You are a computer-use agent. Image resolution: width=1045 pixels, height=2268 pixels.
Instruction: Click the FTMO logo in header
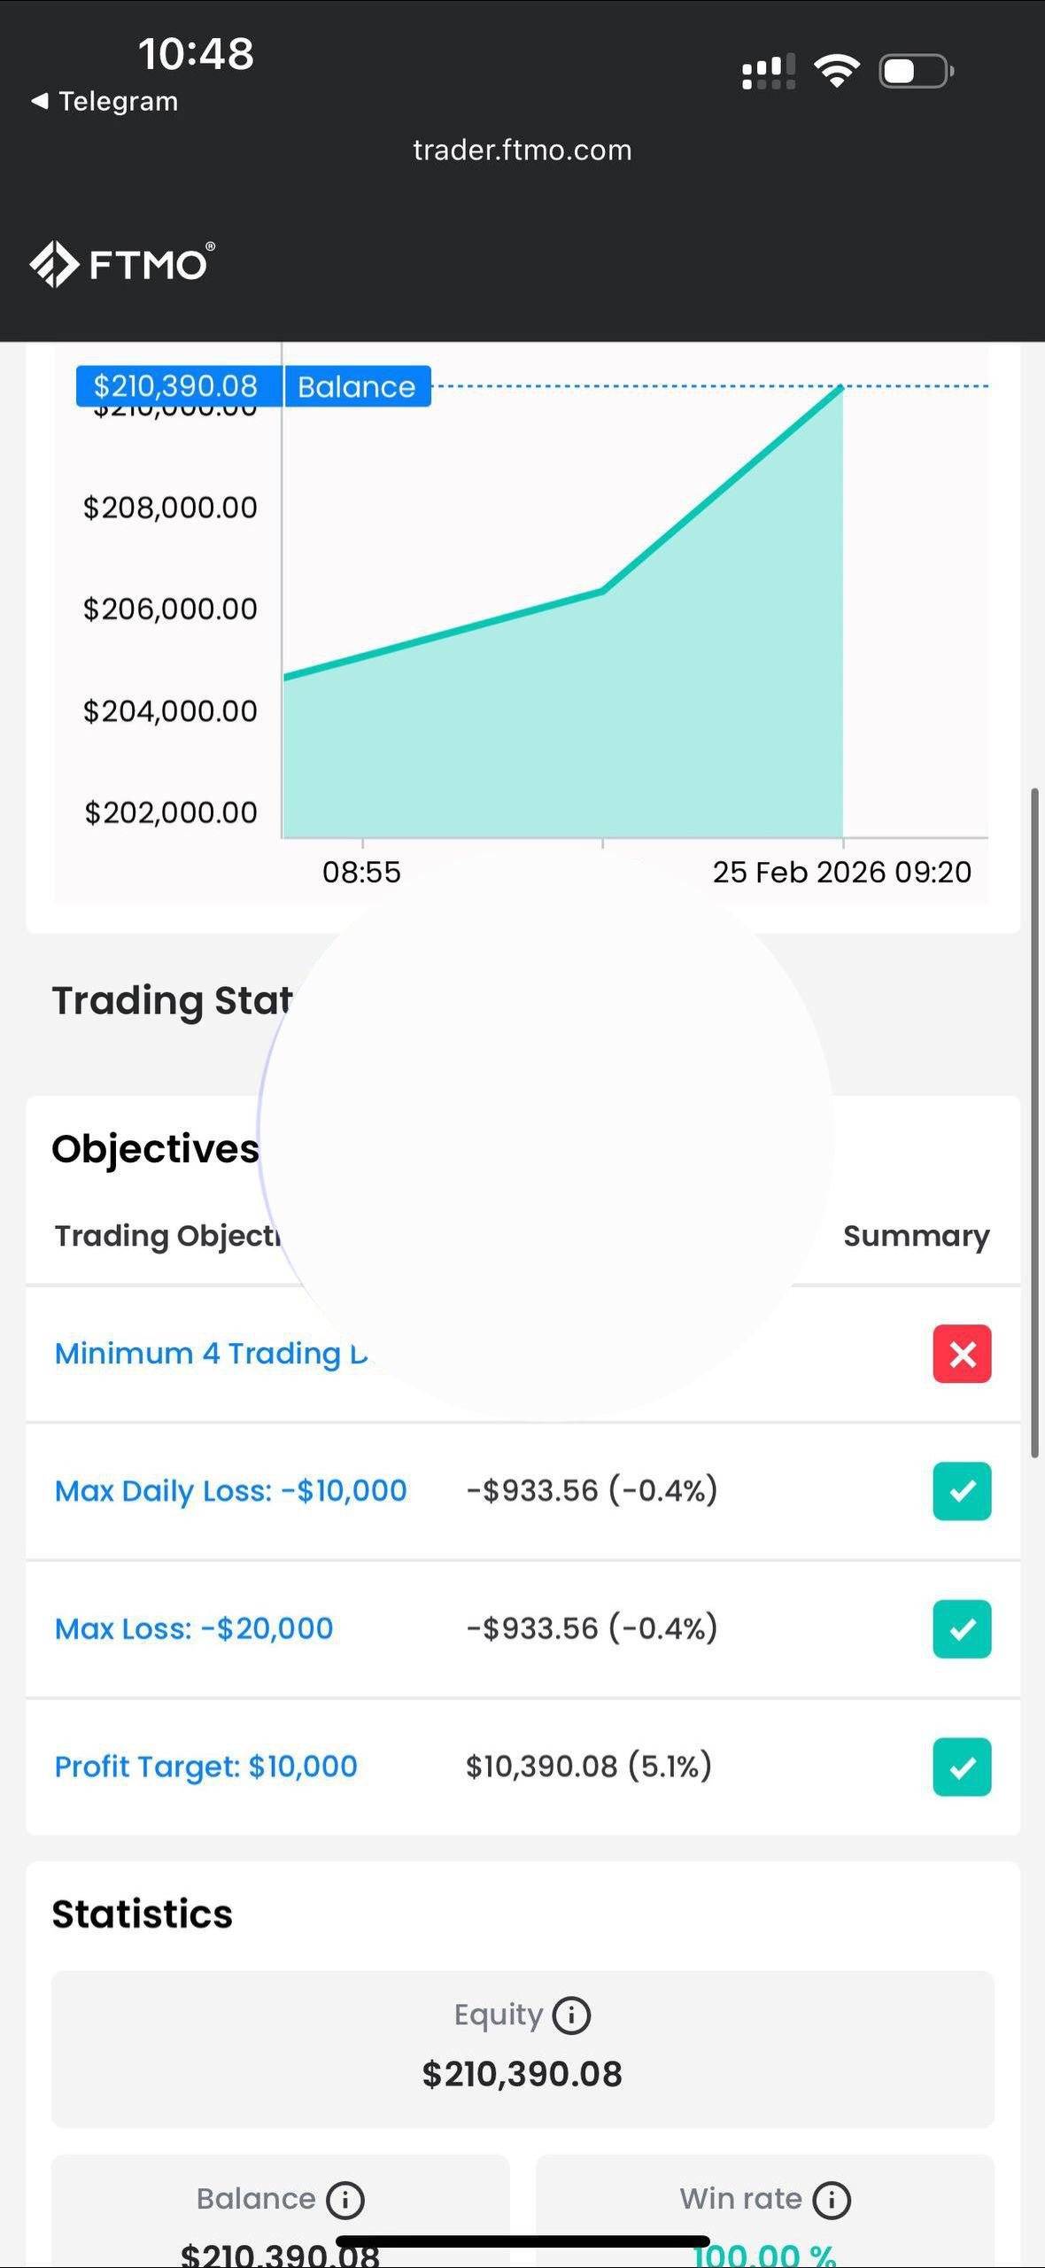point(122,264)
